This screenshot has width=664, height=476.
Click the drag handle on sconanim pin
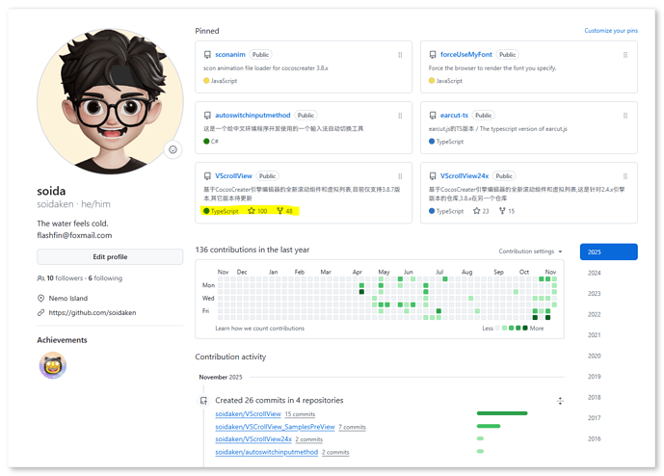400,55
